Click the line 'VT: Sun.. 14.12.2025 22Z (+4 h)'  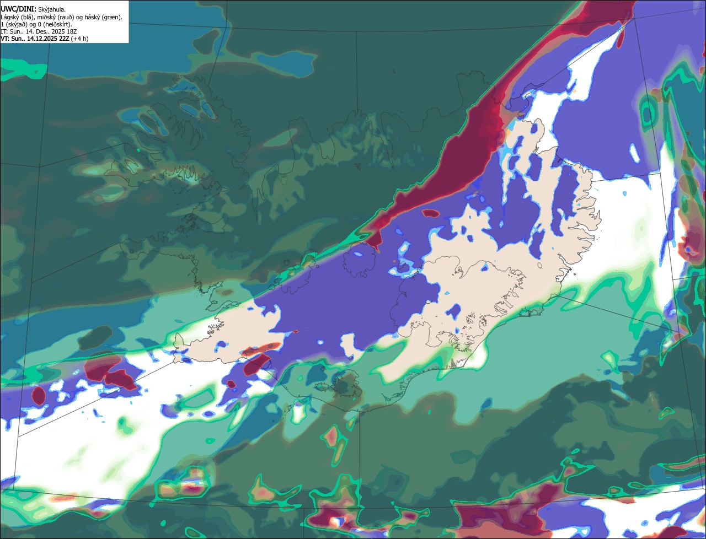(x=45, y=39)
